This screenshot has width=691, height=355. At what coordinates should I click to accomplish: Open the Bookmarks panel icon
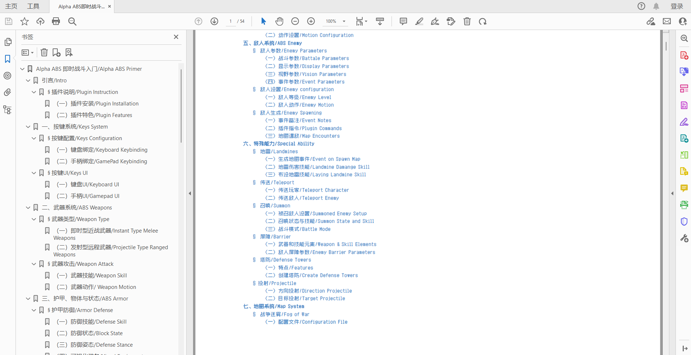pyautogui.click(x=8, y=59)
